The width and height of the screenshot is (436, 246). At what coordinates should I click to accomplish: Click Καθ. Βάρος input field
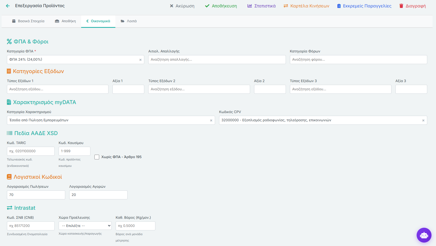coord(136,226)
